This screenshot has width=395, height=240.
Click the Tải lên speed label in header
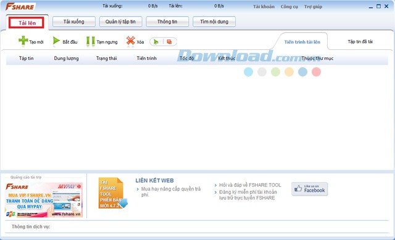tap(175, 6)
